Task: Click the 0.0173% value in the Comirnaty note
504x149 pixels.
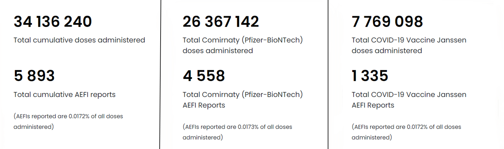Action: [x=248, y=127]
